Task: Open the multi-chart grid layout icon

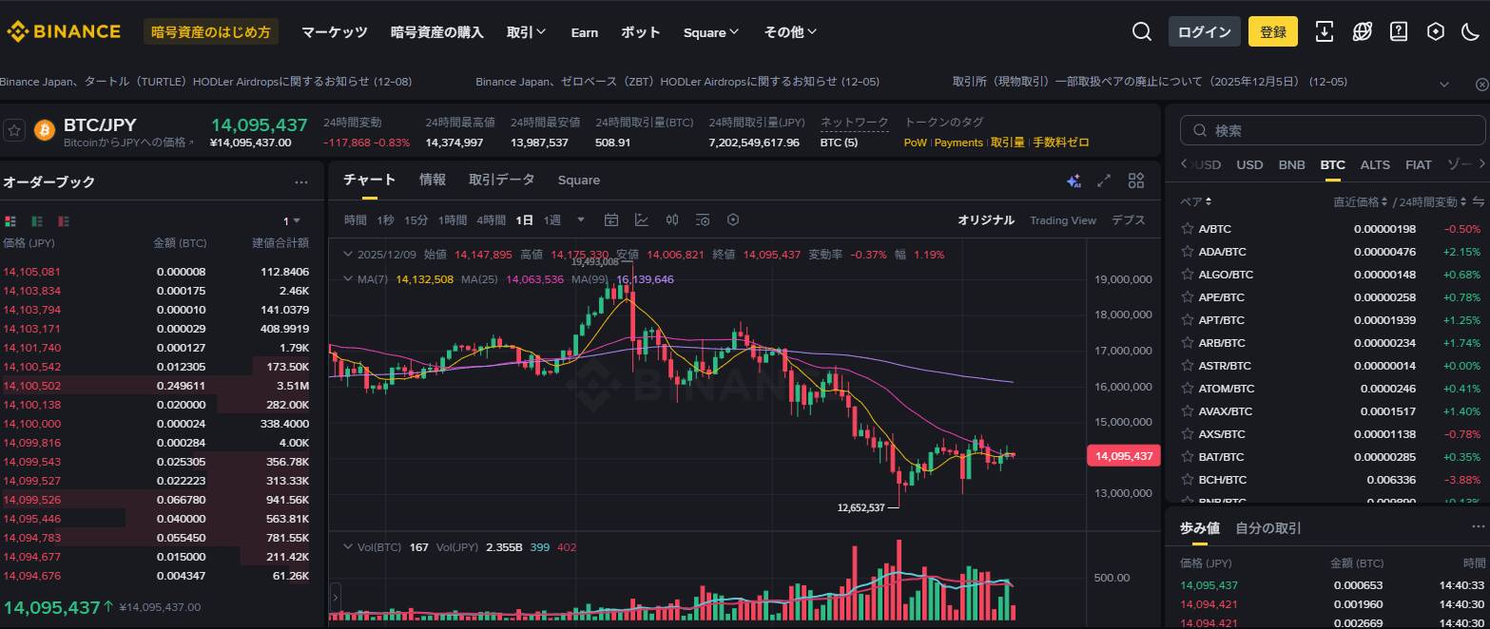Action: tap(1135, 181)
